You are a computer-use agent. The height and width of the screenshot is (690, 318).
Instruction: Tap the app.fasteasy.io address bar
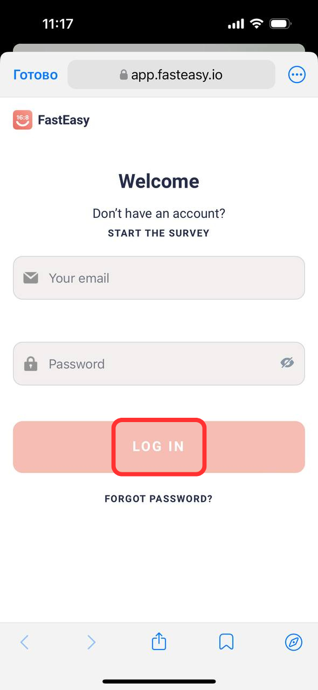171,75
